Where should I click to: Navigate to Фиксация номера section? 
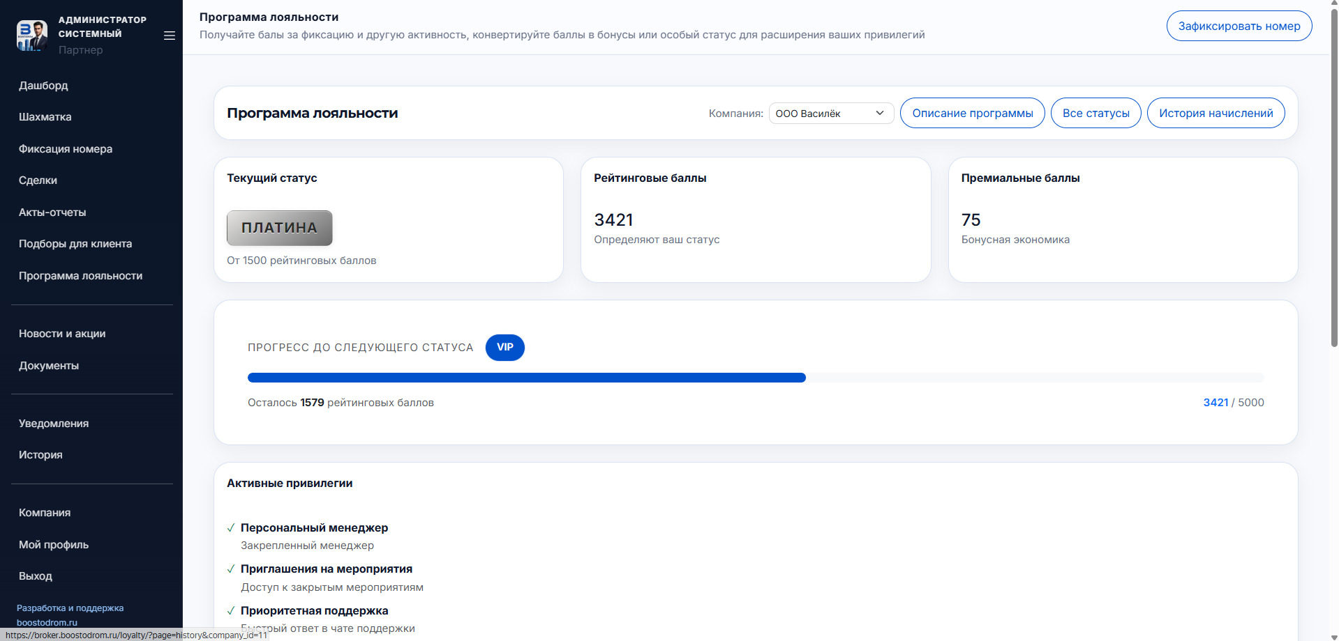click(x=66, y=149)
